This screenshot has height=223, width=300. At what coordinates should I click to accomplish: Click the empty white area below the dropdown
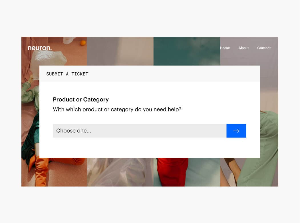tap(150, 148)
